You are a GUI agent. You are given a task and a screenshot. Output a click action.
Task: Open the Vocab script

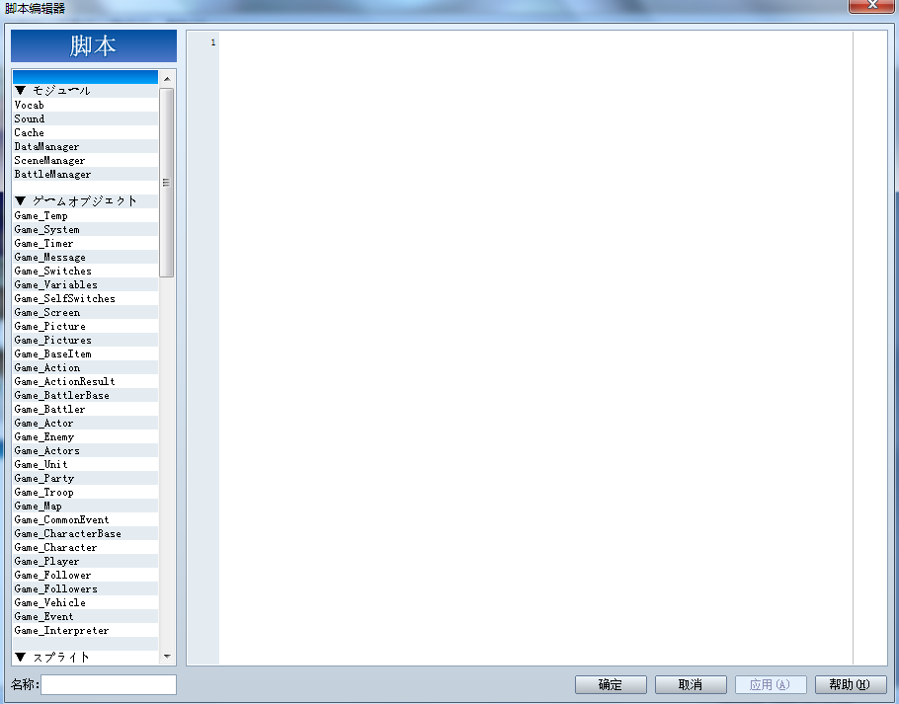[x=30, y=105]
